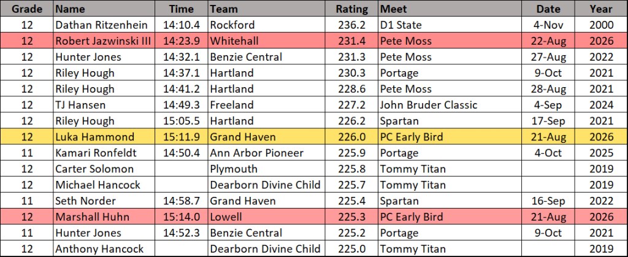The image size is (628, 257).
Task: Select the Grade column header
Action: 27,9
